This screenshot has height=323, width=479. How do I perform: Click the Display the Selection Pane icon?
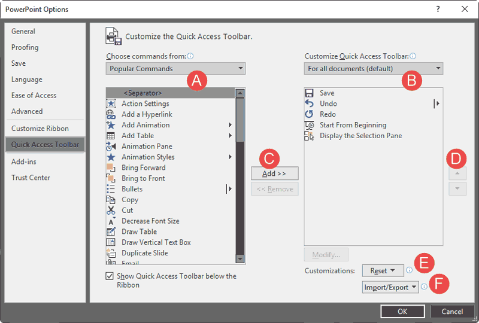click(x=309, y=136)
